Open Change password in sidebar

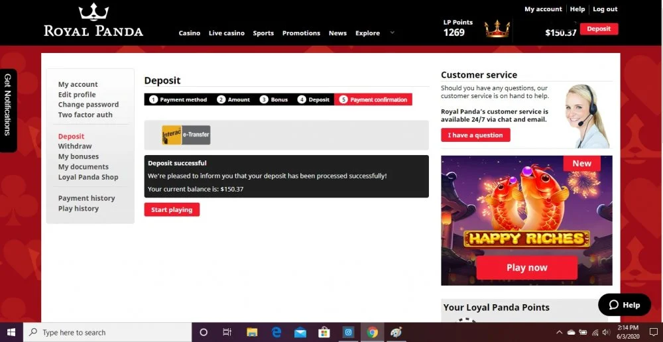tap(88, 105)
